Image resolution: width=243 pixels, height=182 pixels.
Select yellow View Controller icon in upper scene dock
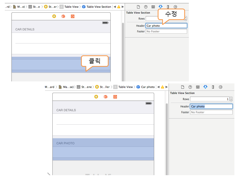(x=54, y=16)
